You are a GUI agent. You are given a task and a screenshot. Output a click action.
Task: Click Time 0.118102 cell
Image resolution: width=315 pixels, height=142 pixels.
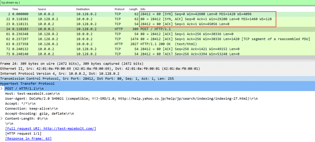pyautogui.click(x=20, y=19)
